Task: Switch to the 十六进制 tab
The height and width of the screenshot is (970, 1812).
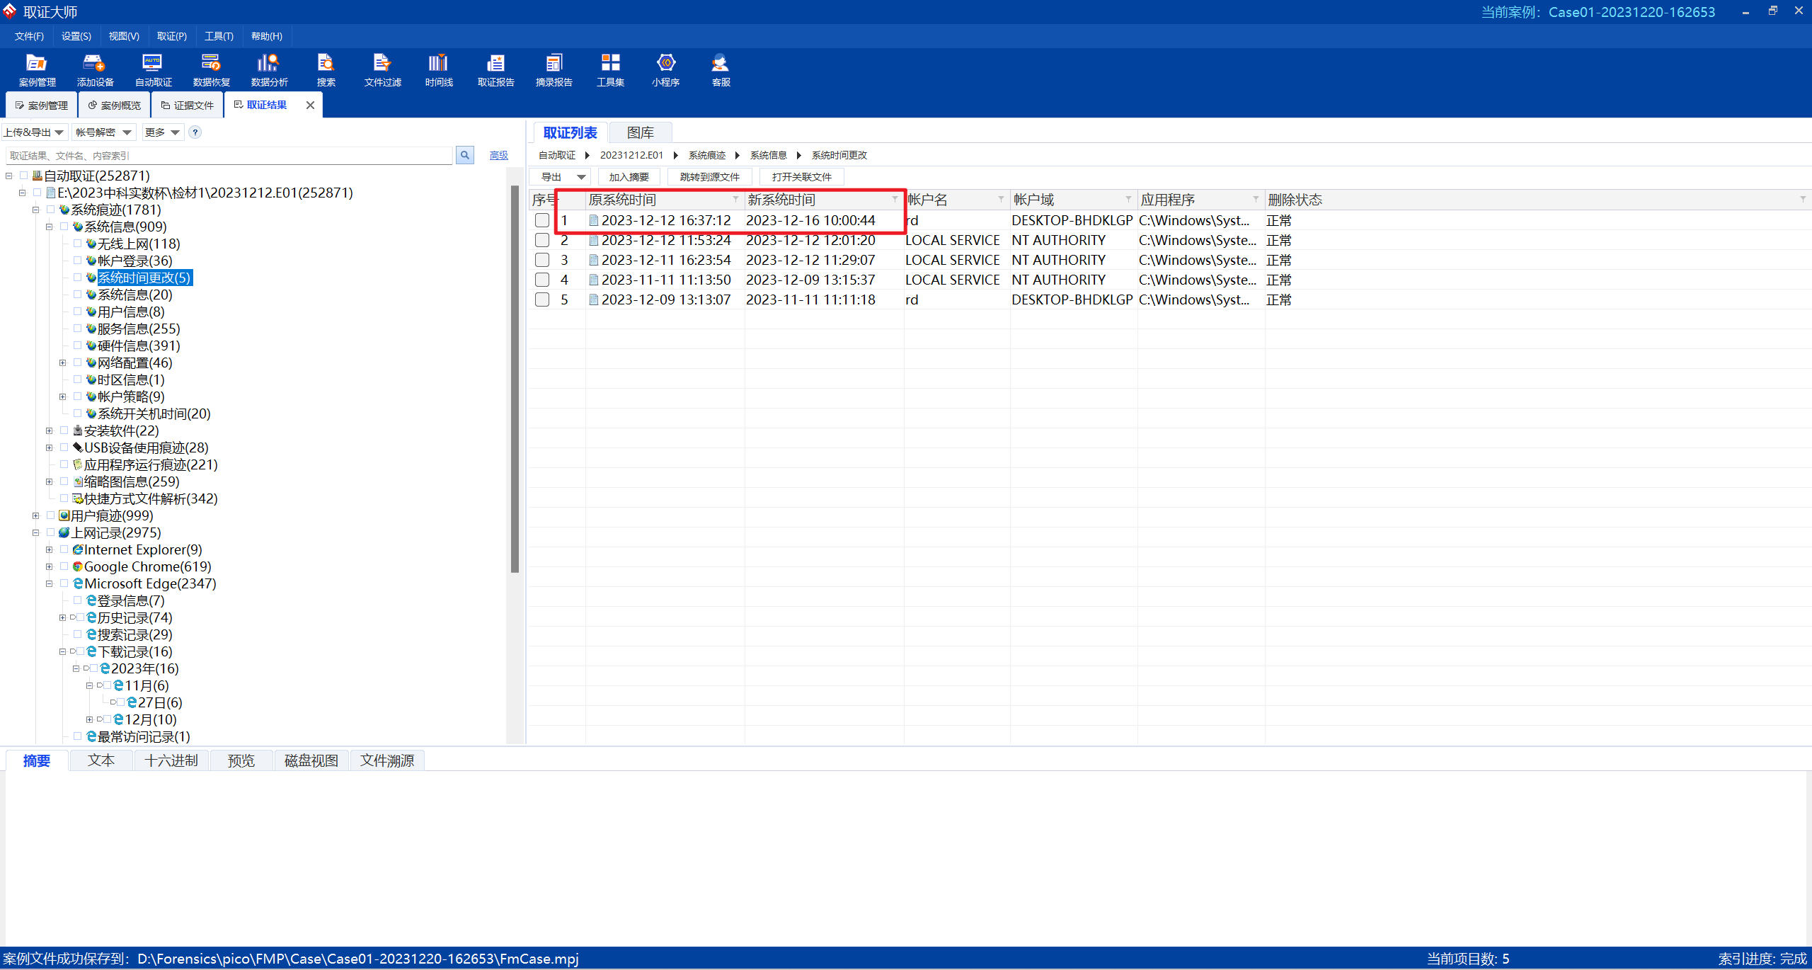Action: click(x=171, y=760)
